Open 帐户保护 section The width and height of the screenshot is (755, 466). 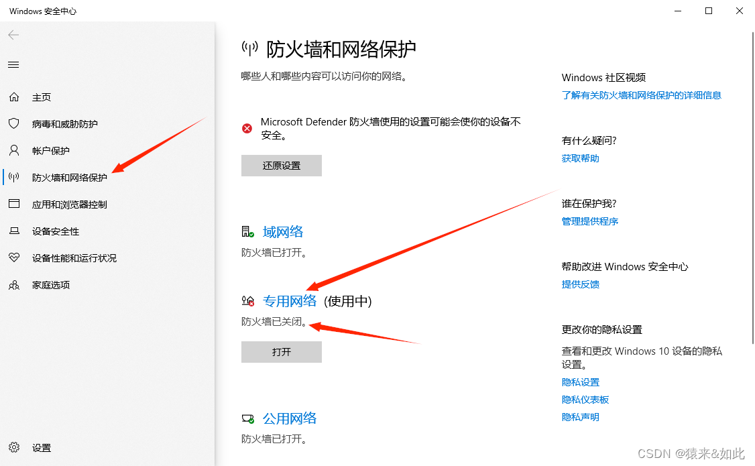50,151
